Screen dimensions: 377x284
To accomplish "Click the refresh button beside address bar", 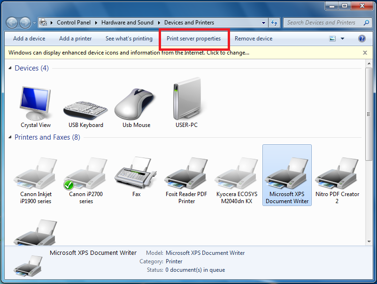I will 274,23.
